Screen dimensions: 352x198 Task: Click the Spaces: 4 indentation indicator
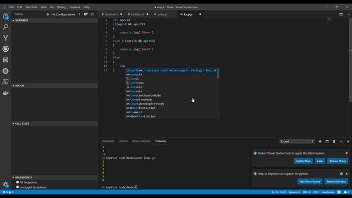click(294, 192)
